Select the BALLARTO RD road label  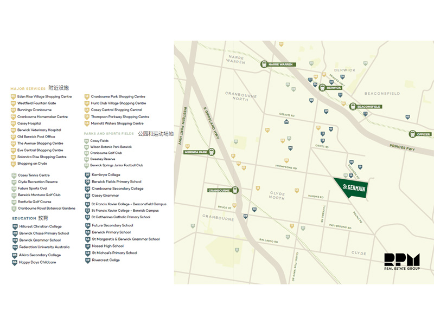click(x=269, y=240)
